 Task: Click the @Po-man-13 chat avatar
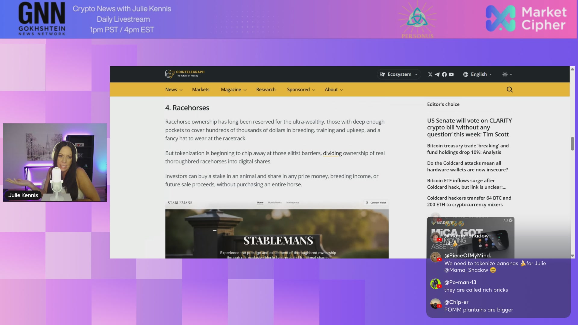coord(436,284)
